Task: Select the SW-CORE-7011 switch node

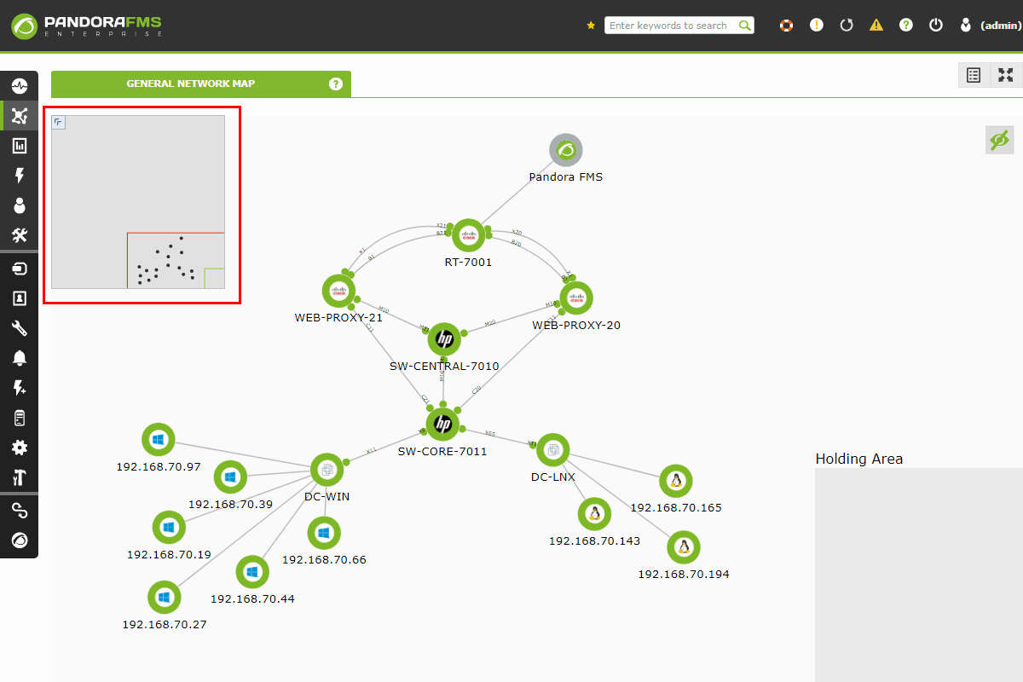Action: pos(442,424)
